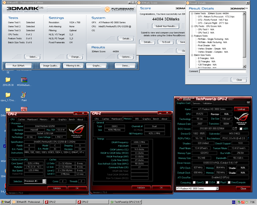Click the 3DMark05 window title bar icon
The image size is (257, 205).
[x=4, y=3]
